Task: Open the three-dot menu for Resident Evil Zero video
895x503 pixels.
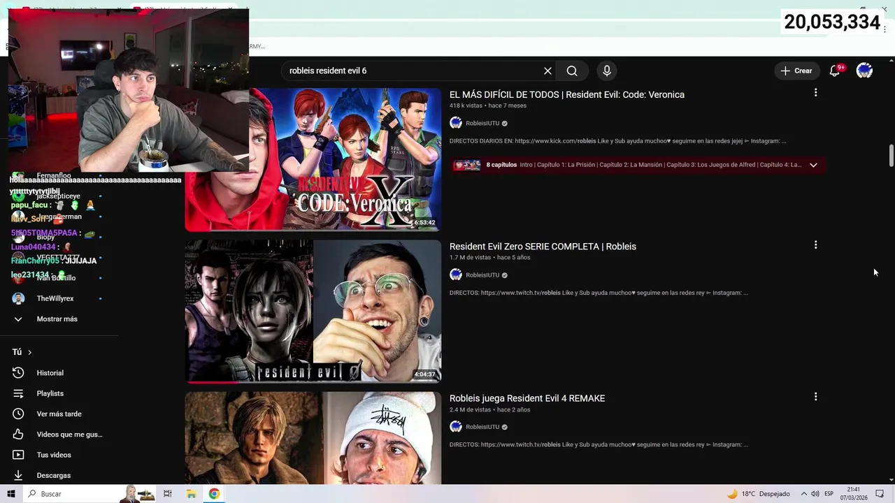Action: [815, 245]
